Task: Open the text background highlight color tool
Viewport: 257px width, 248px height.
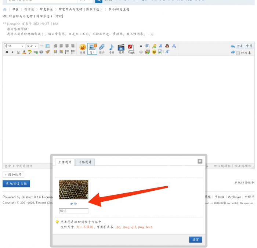Action: pyautogui.click(x=30, y=52)
